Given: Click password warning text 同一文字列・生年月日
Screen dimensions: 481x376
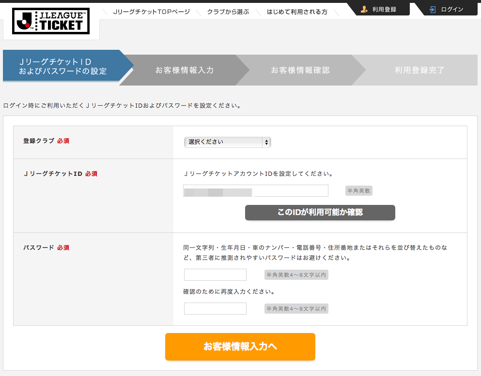Looking at the screenshot, I should (315, 253).
